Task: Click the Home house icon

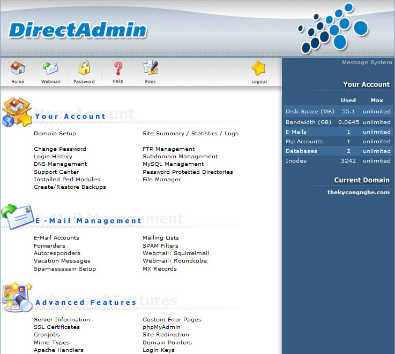Action: [18, 68]
